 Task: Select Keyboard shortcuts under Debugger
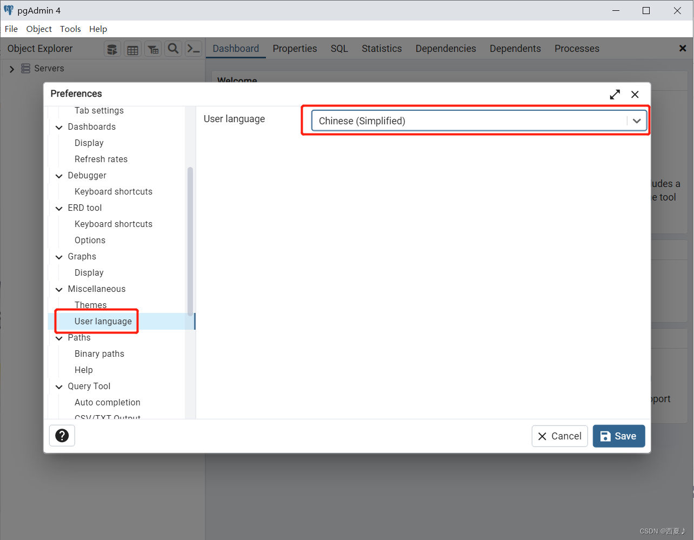tap(114, 192)
